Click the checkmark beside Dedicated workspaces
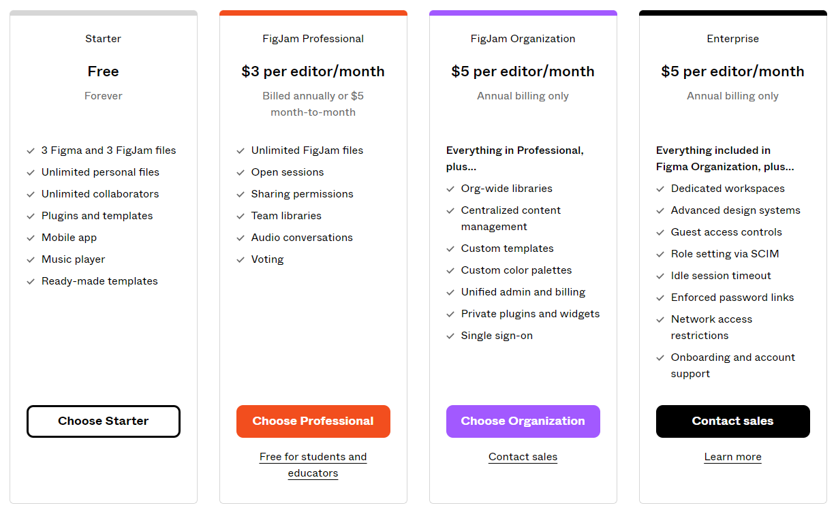 660,189
